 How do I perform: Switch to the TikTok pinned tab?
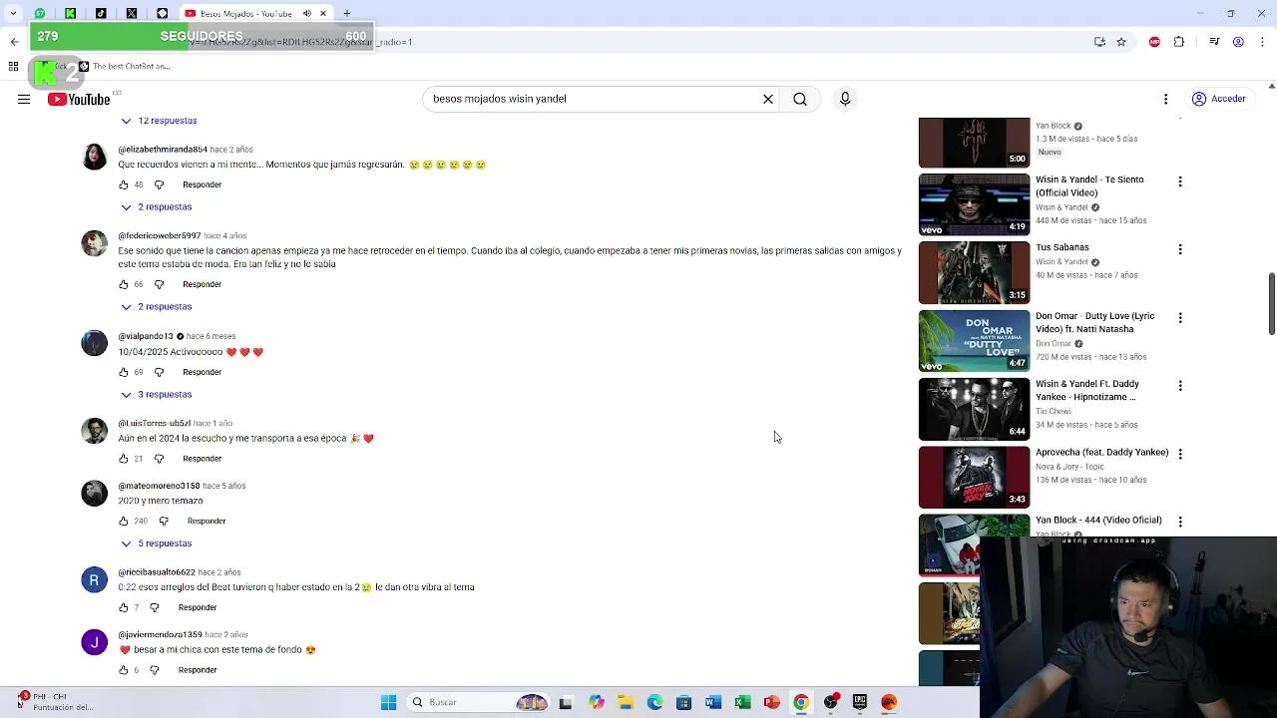click(101, 13)
